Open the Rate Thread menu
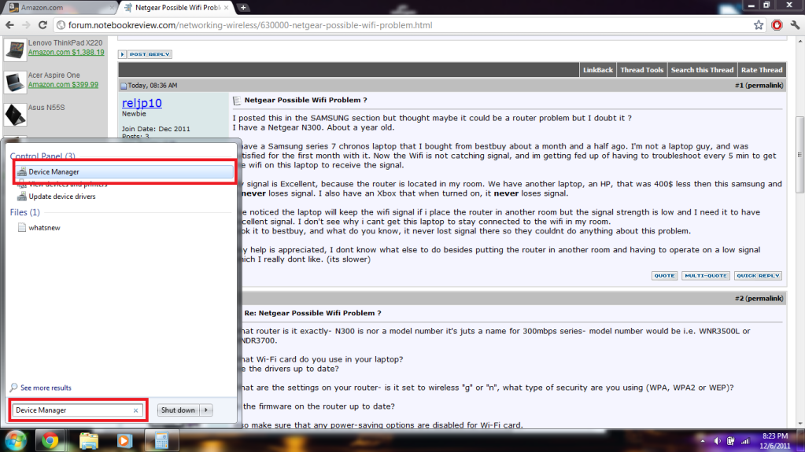The width and height of the screenshot is (805, 452). 762,70
